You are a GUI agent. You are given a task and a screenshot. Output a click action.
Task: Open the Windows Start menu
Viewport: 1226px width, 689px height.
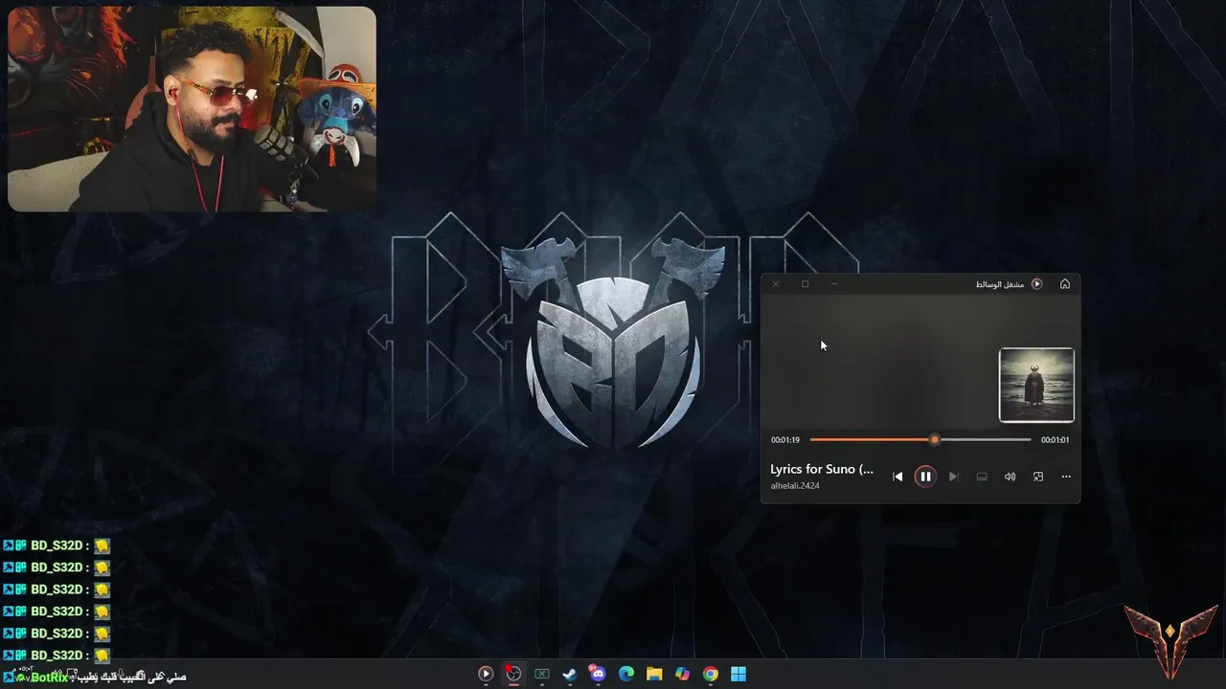click(x=738, y=674)
